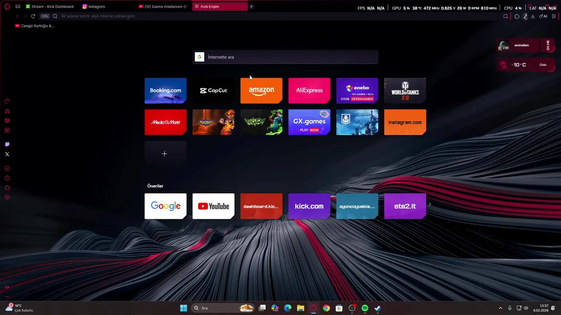561x315 pixels.
Task: Open the -10°C Oslo weather widget
Action: tap(525, 65)
